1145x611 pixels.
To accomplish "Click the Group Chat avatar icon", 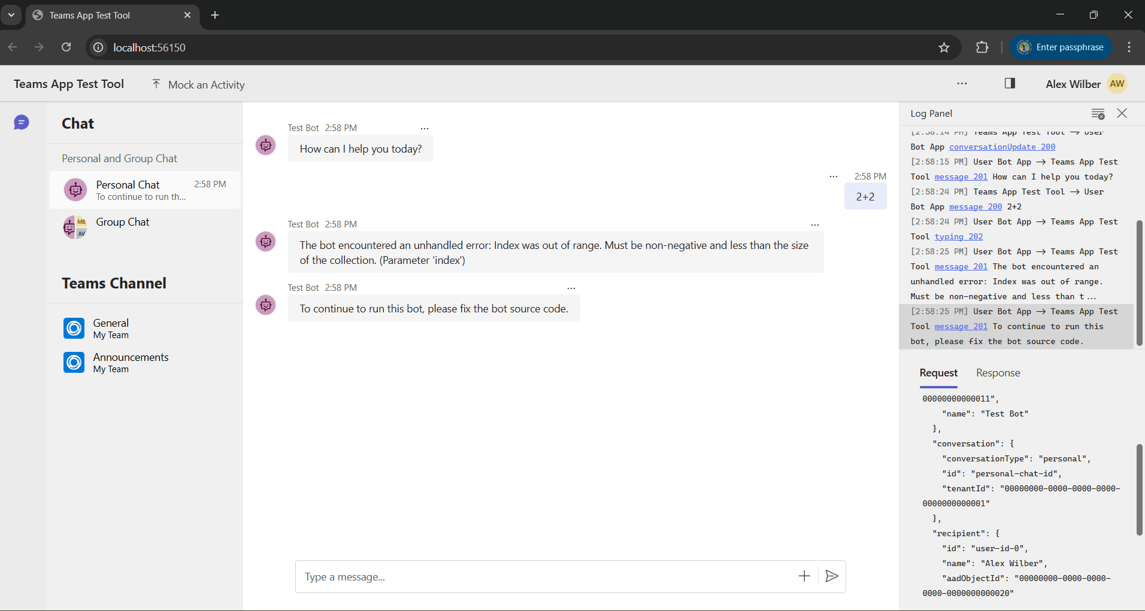I will 75,227.
